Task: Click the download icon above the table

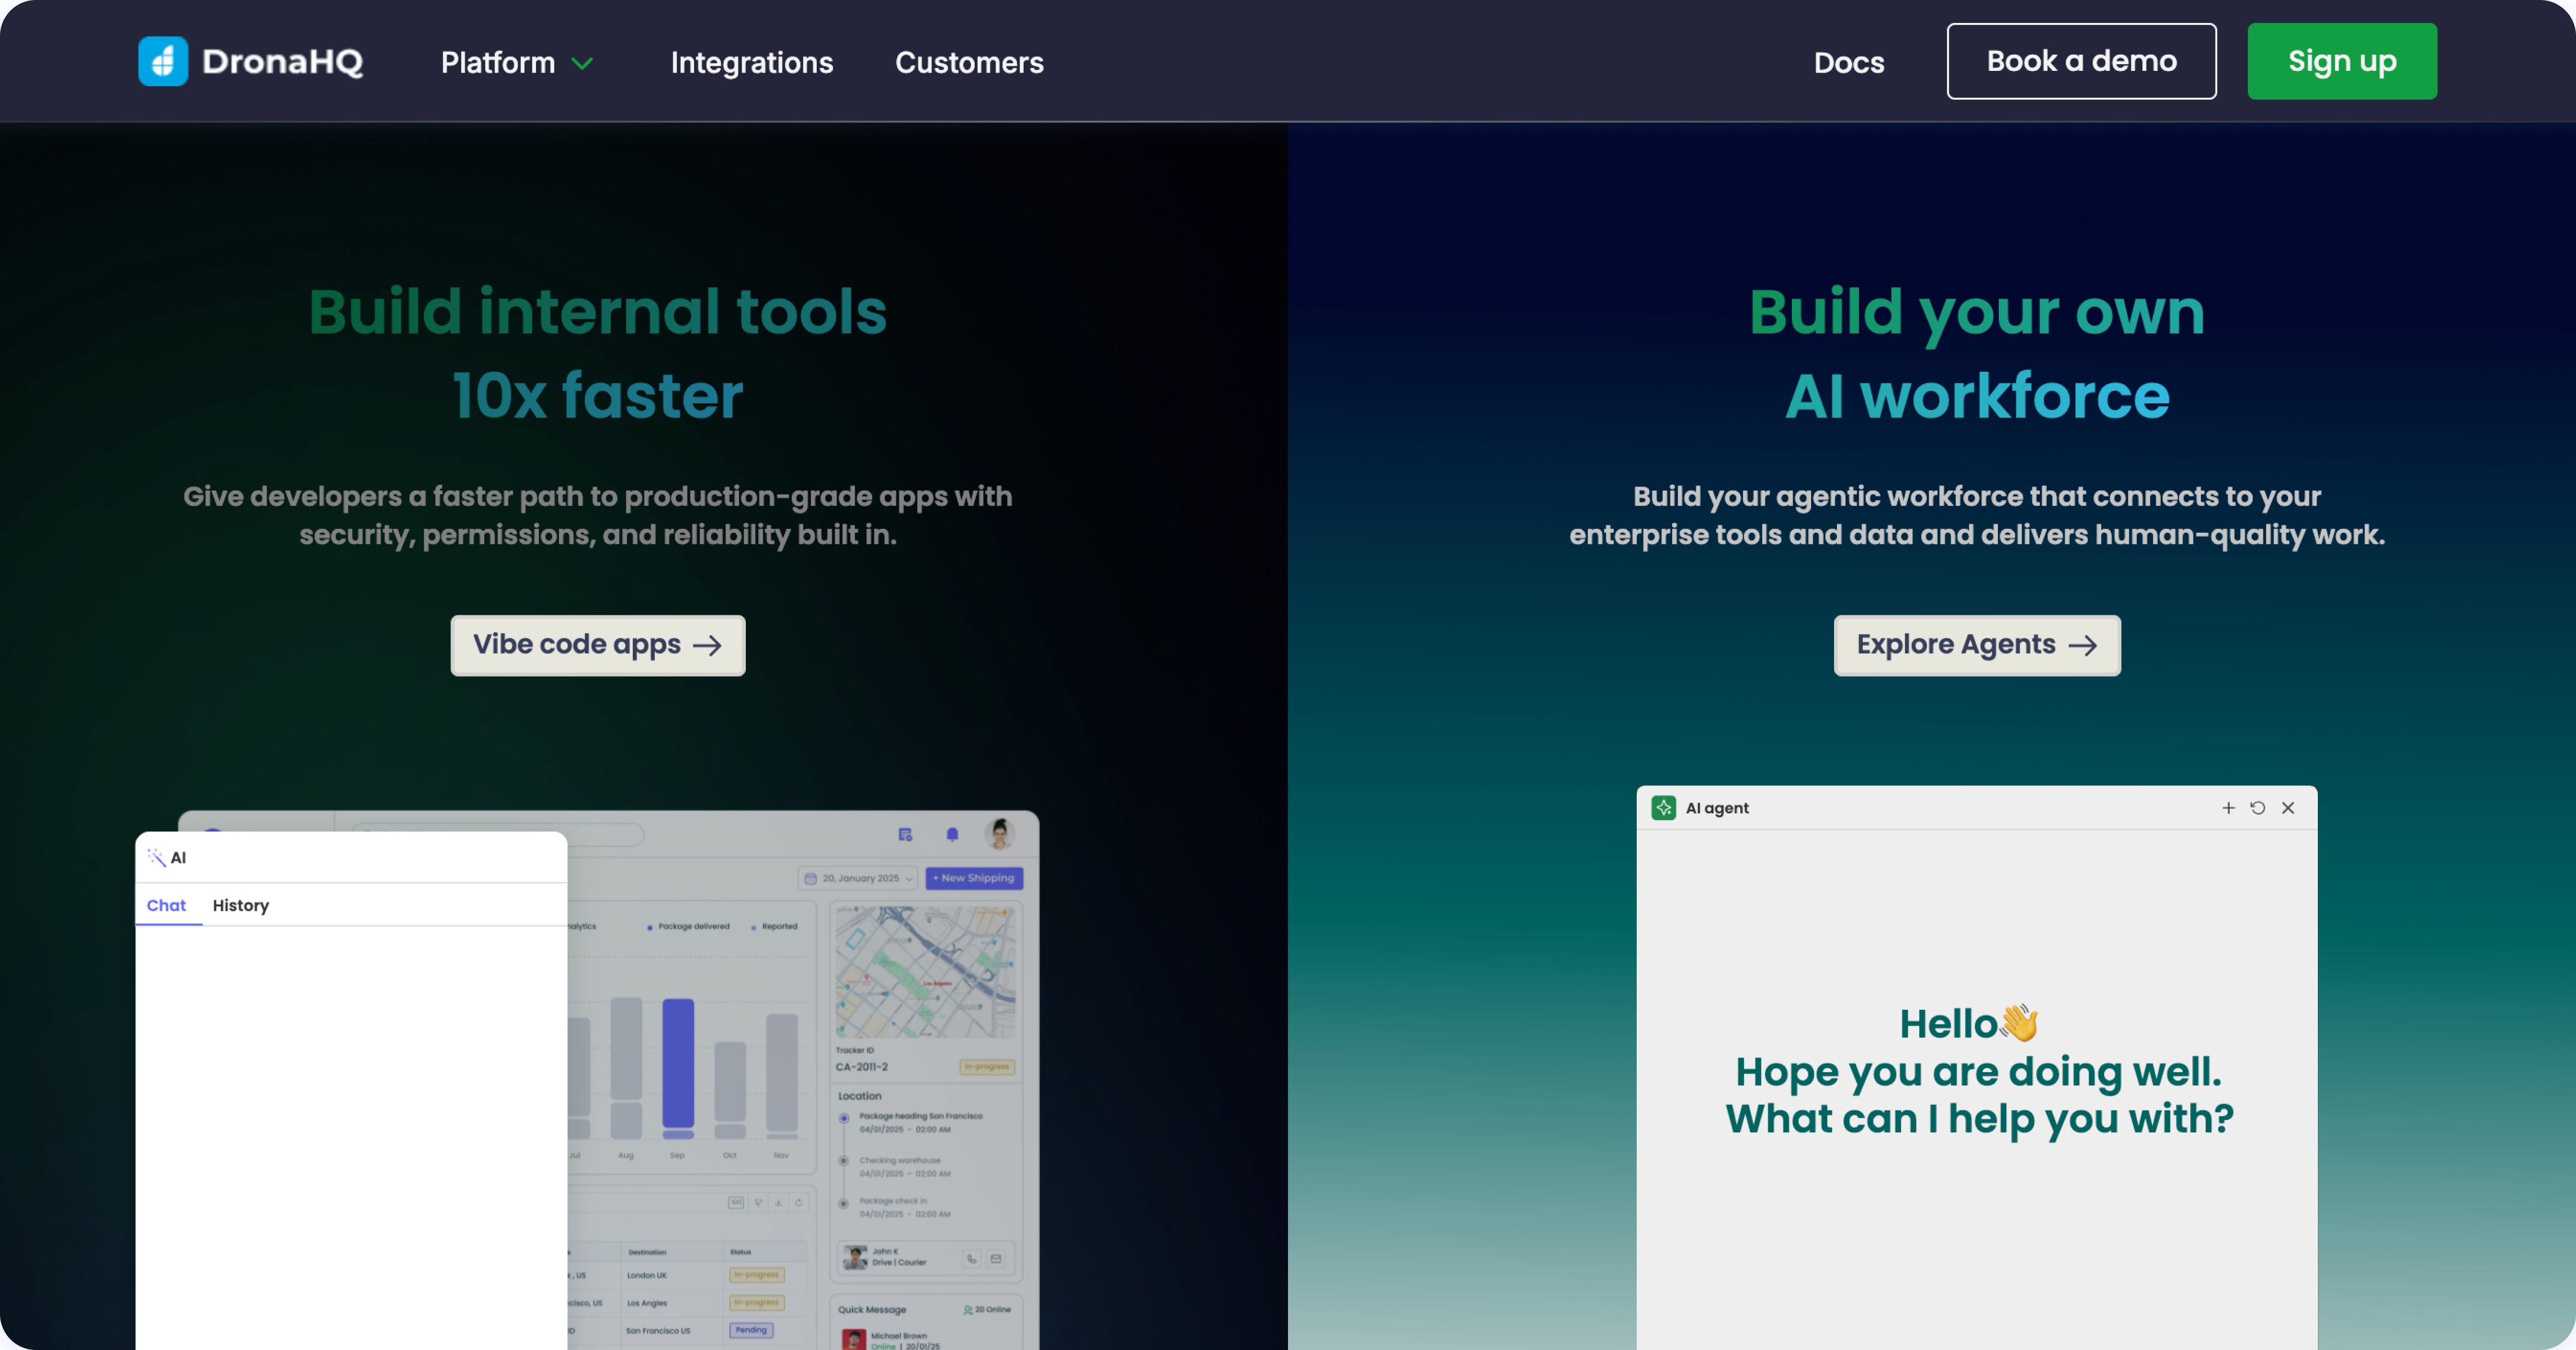Action: [779, 1202]
